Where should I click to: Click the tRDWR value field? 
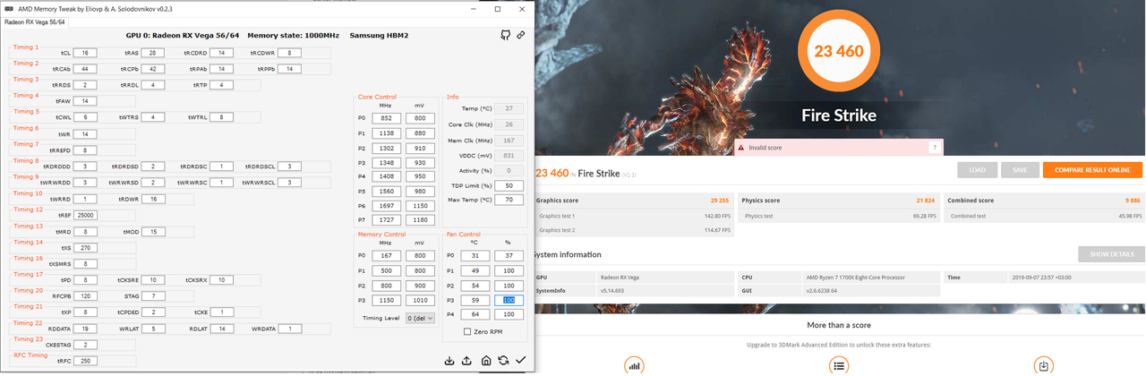(x=154, y=199)
